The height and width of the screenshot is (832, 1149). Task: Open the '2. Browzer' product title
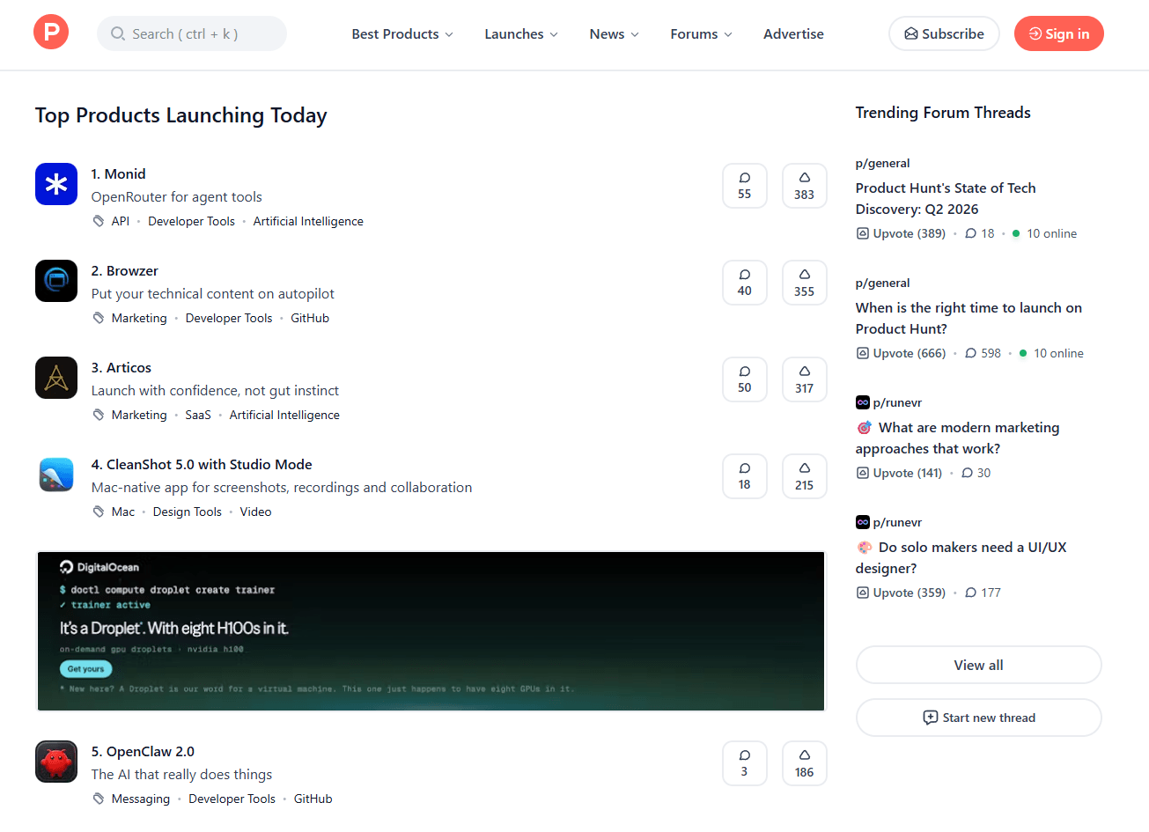click(125, 270)
